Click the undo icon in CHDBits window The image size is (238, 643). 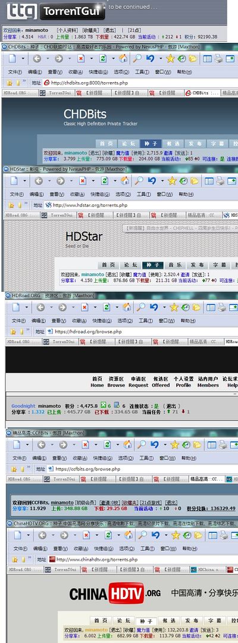pyautogui.click(x=150, y=58)
